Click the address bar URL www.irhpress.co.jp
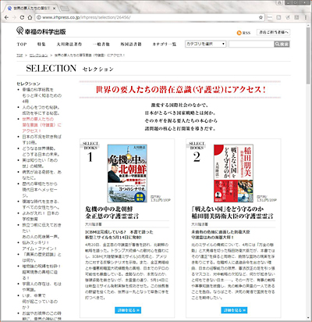 click(87, 17)
